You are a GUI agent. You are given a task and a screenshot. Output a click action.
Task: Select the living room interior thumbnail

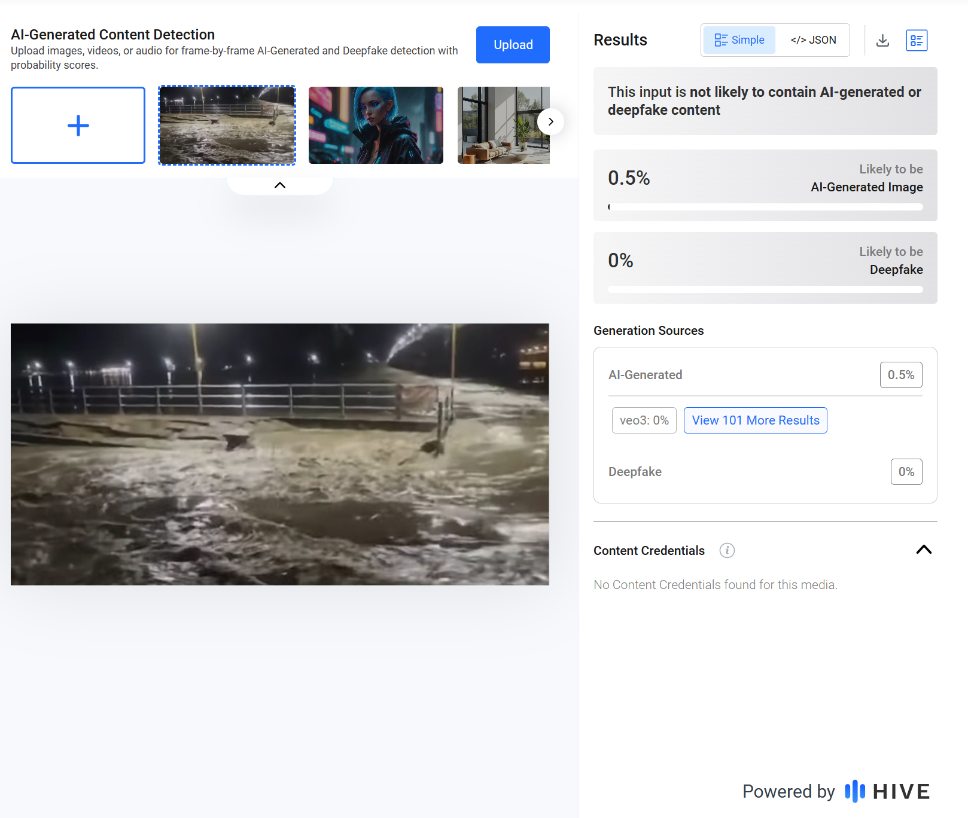pyautogui.click(x=504, y=125)
